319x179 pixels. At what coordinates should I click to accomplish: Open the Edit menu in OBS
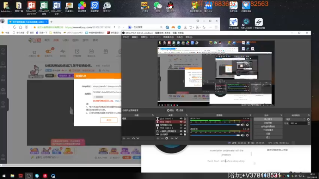(135, 37)
